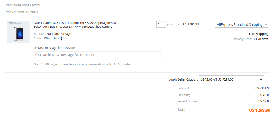
Task: Open the Latest Xiaomi Mi5 product title link
Action: point(75,25)
